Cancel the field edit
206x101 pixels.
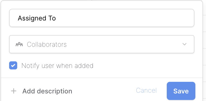(146, 90)
